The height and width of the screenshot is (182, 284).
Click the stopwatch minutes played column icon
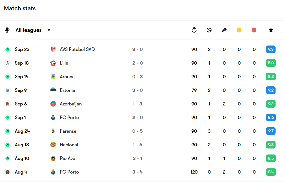[194, 30]
